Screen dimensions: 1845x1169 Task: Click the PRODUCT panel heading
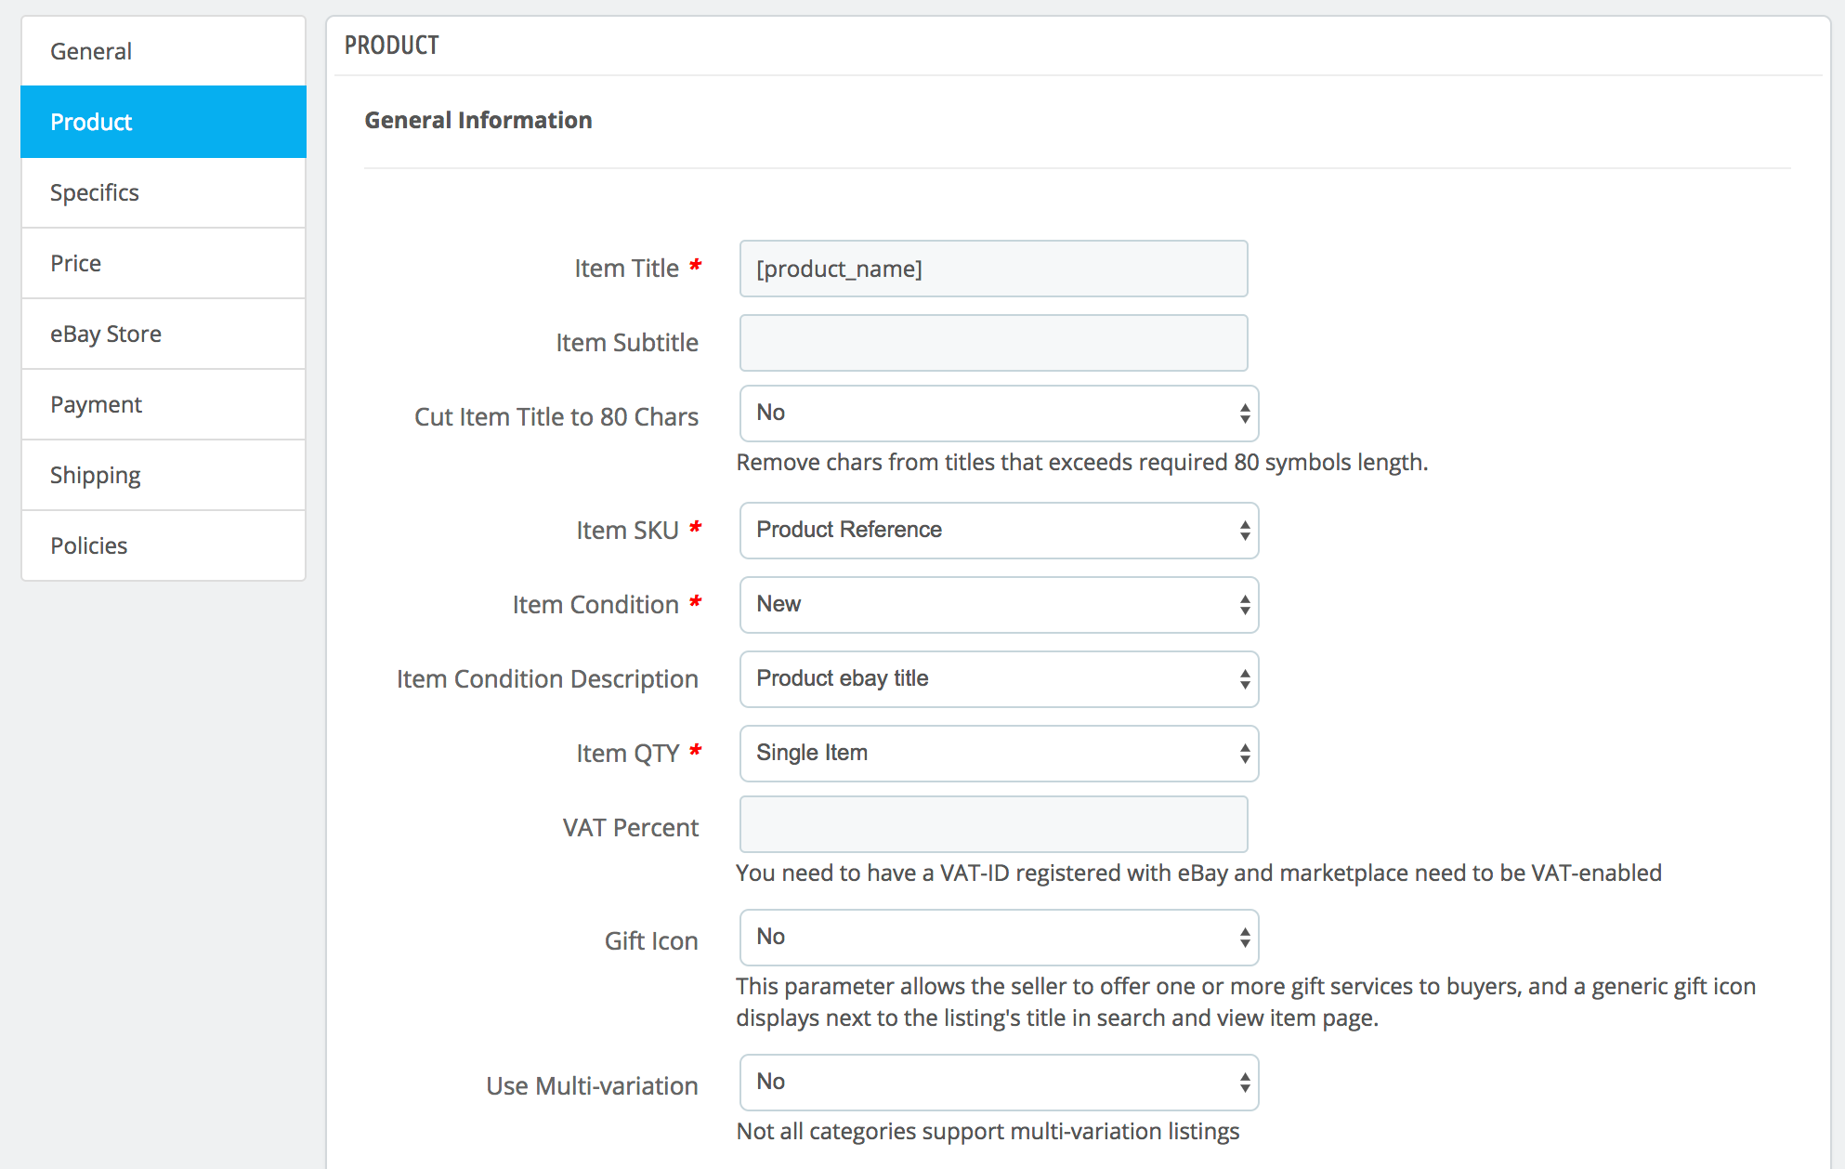[x=391, y=45]
